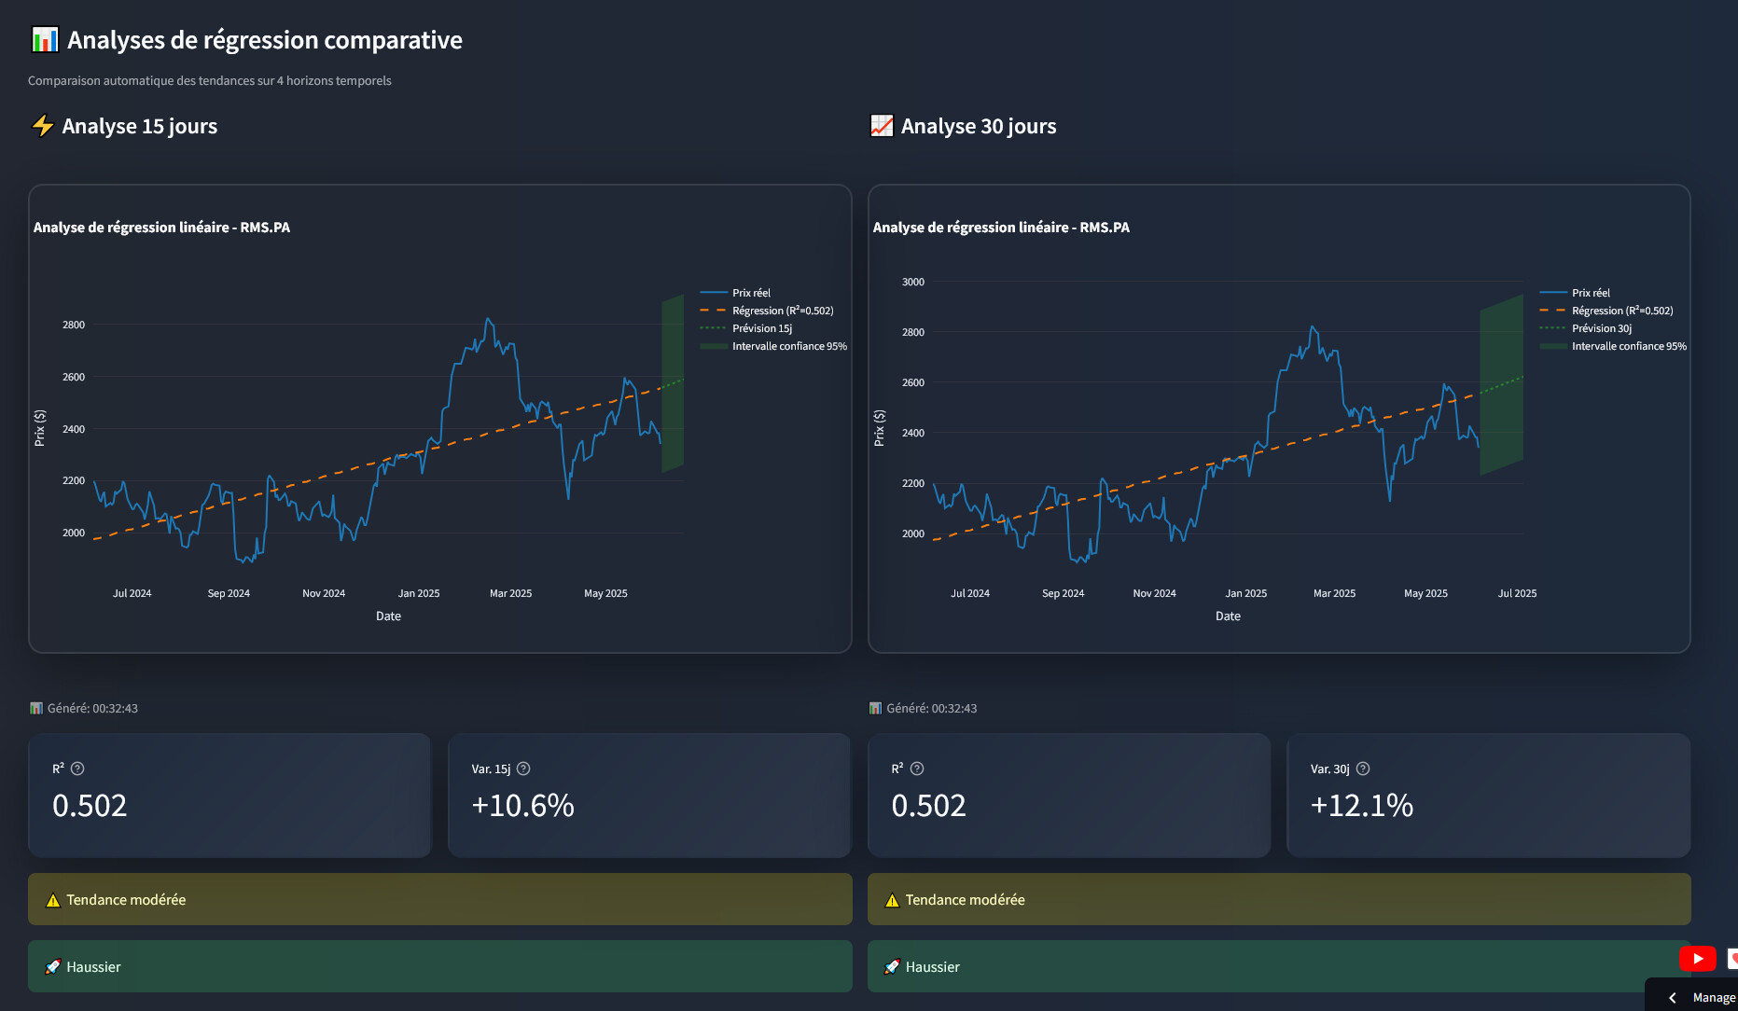Toggle Intervalle confiance 95% in 30 jours chart
Screen dimensions: 1738x1011
click(x=1628, y=346)
